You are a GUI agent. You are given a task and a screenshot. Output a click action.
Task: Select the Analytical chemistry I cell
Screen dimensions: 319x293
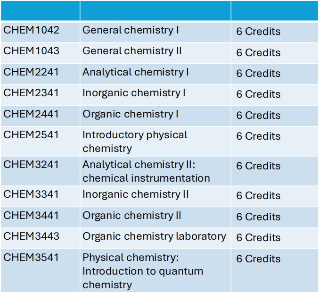[136, 72]
